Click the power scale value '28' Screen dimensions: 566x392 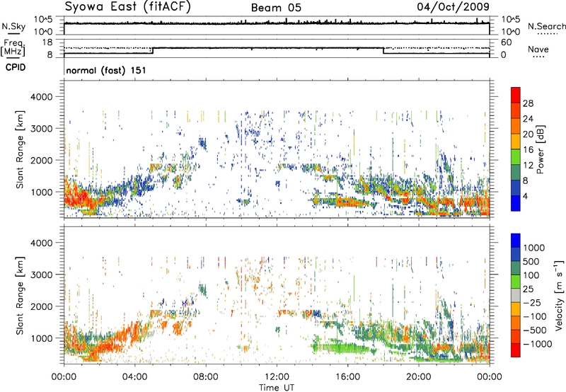tap(528, 103)
